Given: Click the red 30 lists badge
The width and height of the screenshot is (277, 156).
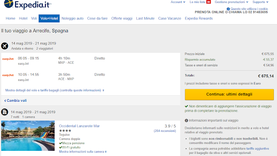Looking at the screenshot, I should pyautogui.click(x=209, y=2).
